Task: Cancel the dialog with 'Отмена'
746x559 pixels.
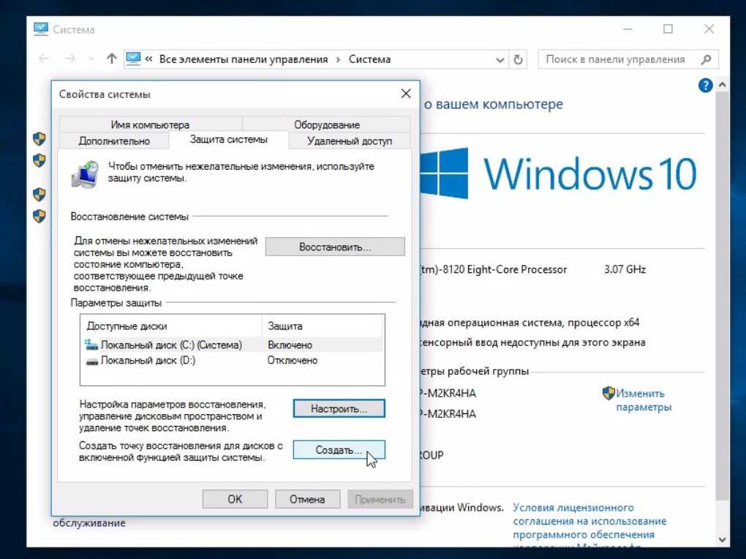Action: [x=307, y=499]
